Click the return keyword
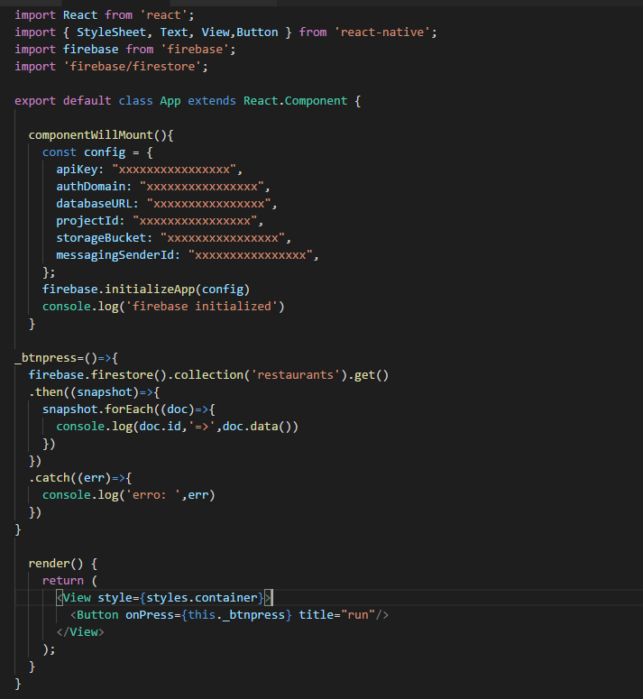This screenshot has height=699, width=643. pos(63,581)
